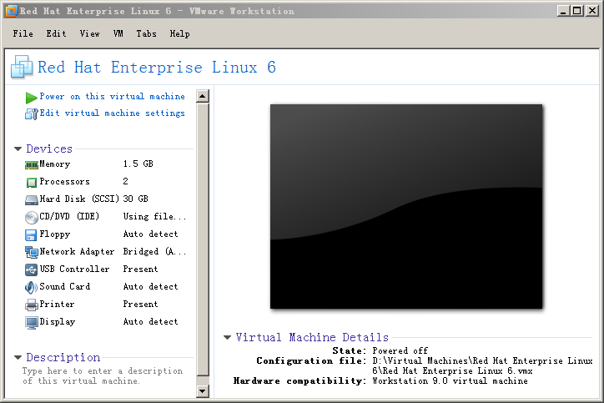The height and width of the screenshot is (403, 604).
Task: Select the Memory chip icon
Action: point(31,165)
